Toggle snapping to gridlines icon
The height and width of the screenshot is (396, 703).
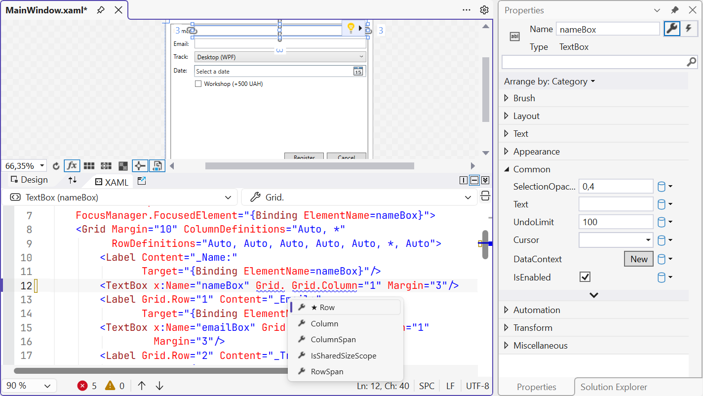click(106, 166)
